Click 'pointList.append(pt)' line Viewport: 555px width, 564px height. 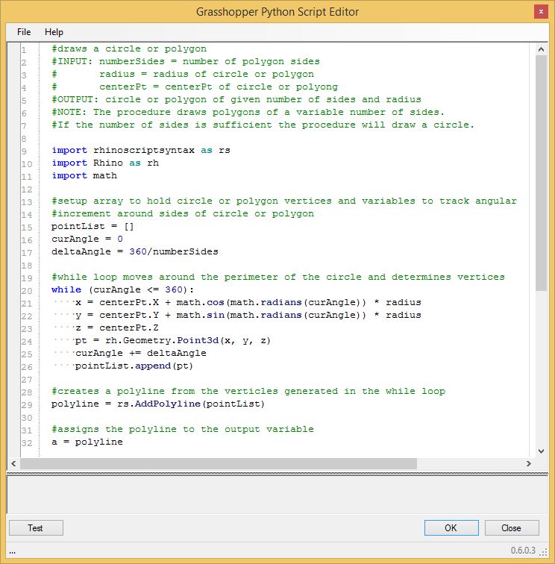click(x=134, y=366)
